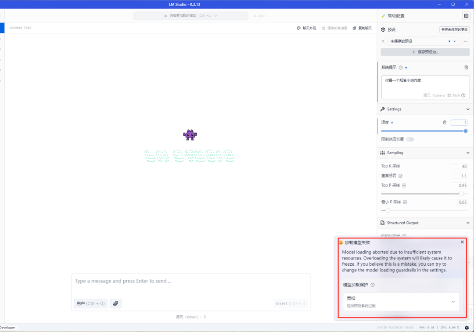
Task: Open the model selector dropdown
Action: tap(191, 16)
